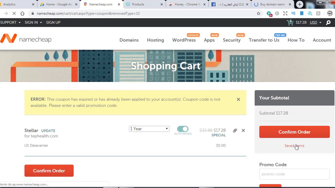The height and width of the screenshot is (188, 335).
Task: Switch to Home - Google Ads tab
Action: [x=58, y=4]
